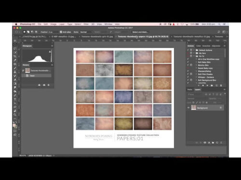Click Intersect with selection mode icon
Viewport: 241px width, 180px height.
click(x=36, y=32)
